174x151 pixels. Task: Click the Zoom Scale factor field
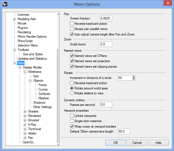pos(106,44)
